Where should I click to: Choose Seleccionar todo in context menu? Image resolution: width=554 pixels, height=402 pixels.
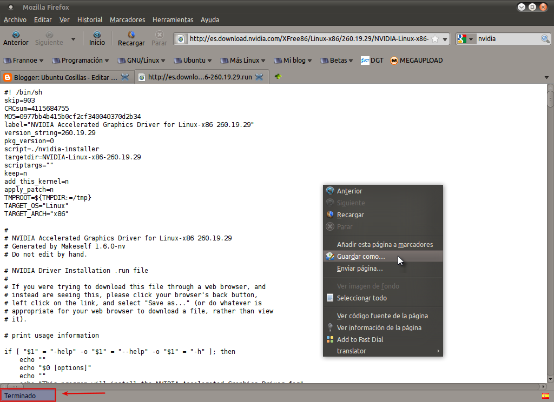pos(382,298)
